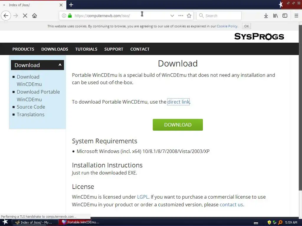Open the Firefox home page
The height and width of the screenshot is (226, 302).
[x=35, y=16]
